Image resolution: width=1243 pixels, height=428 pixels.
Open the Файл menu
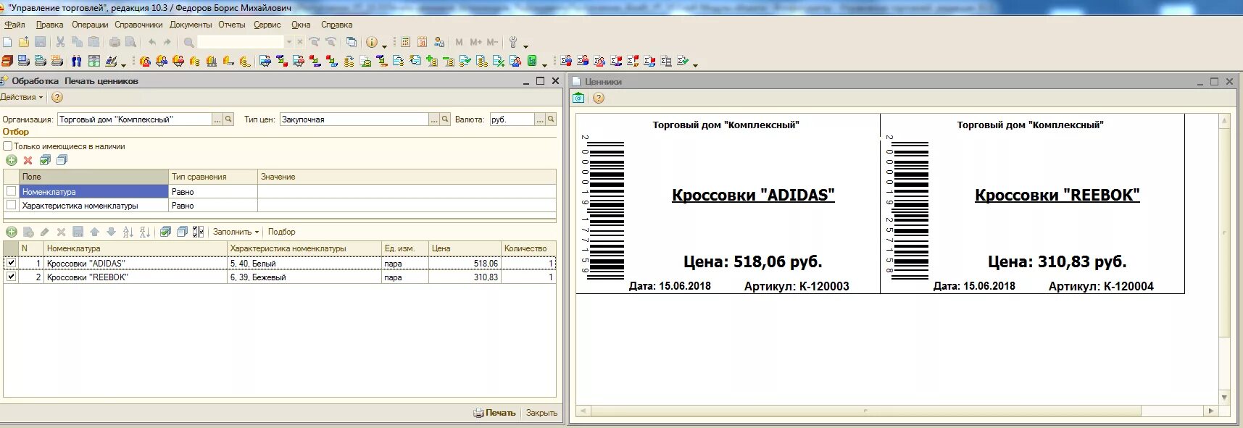point(14,25)
